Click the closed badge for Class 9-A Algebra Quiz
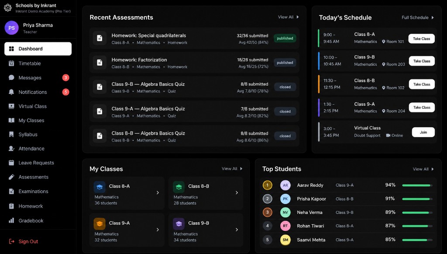This screenshot has width=447, height=254. coord(285,112)
